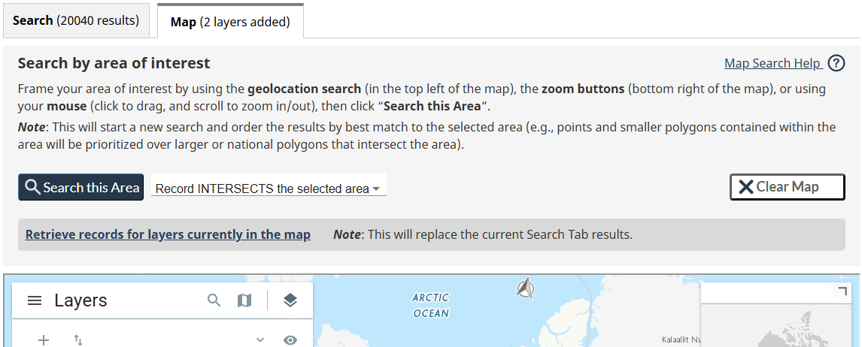862x347 pixels.
Task: Open Map Search Help question mark icon
Action: [836, 63]
